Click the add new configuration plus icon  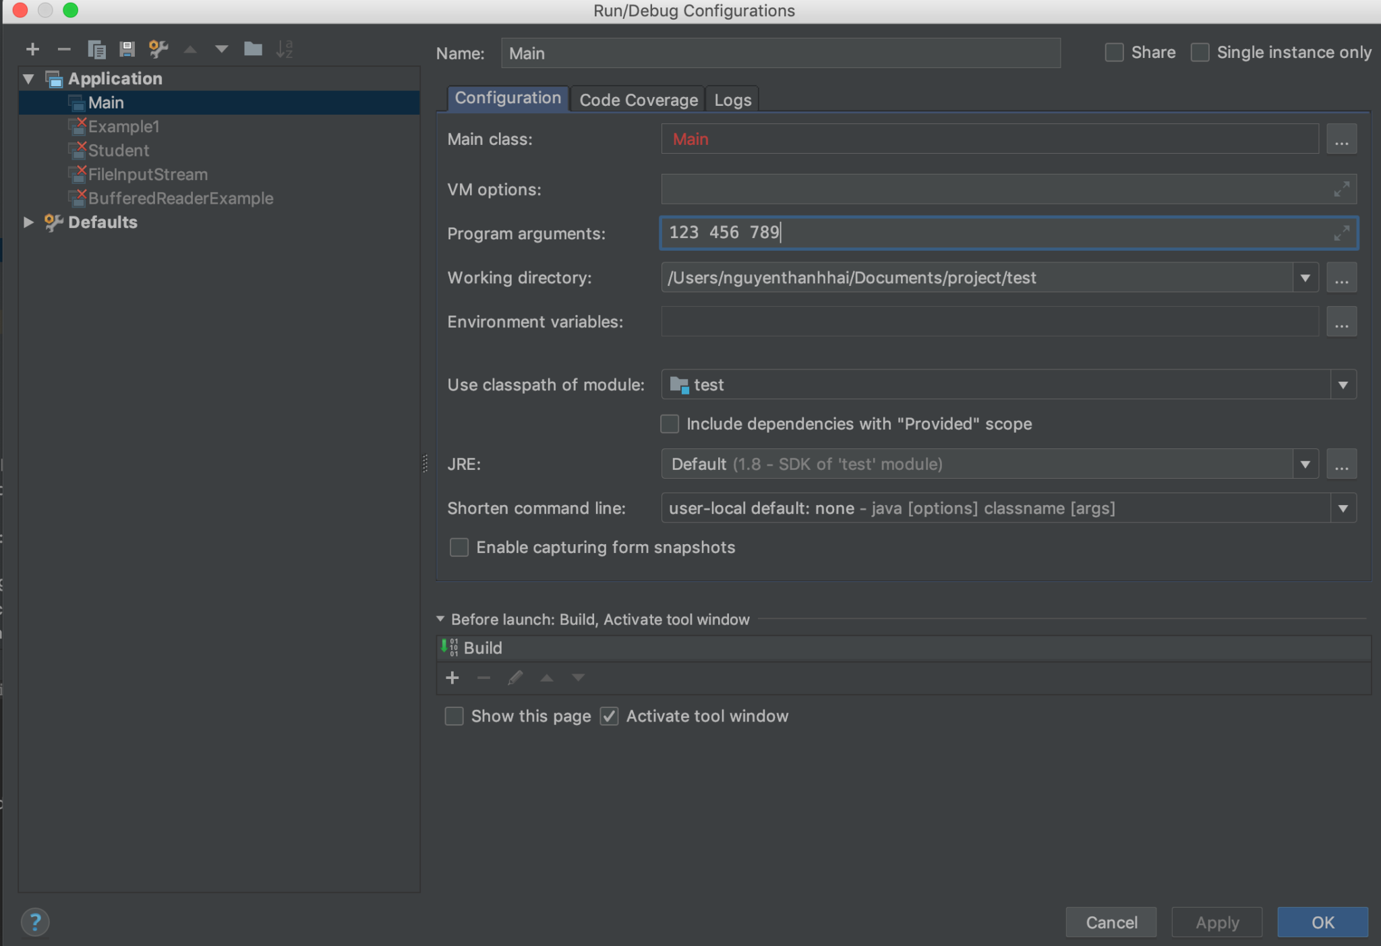pos(32,49)
